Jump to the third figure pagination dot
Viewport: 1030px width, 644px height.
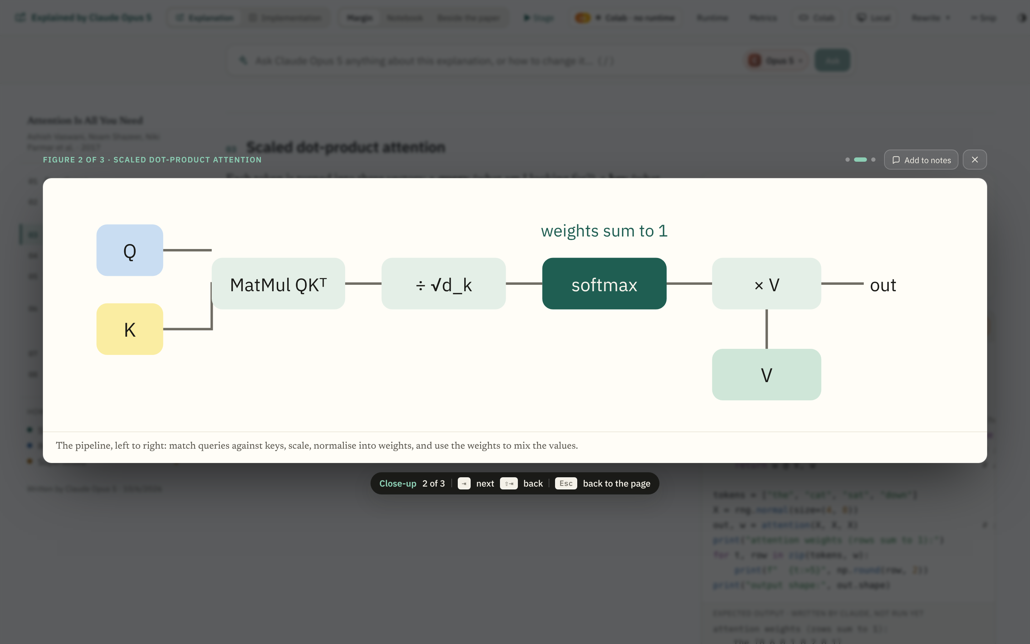873,160
